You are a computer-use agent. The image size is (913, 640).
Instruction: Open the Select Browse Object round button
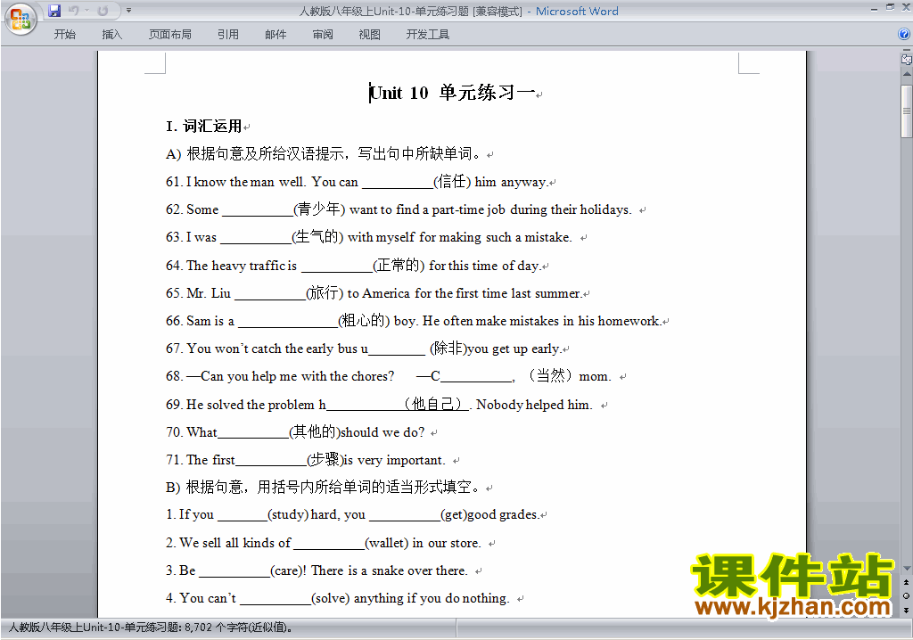coord(906,595)
